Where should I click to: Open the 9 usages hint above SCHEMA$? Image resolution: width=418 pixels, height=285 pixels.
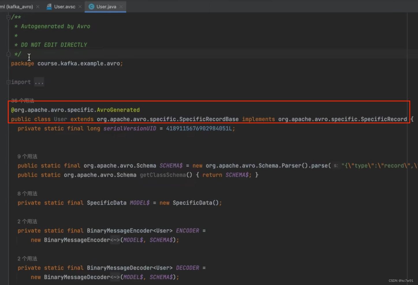coord(27,156)
